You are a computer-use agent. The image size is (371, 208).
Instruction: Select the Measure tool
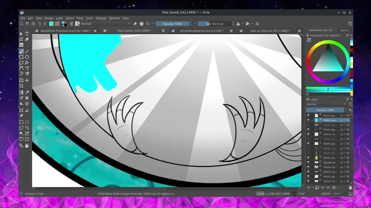click(27, 110)
